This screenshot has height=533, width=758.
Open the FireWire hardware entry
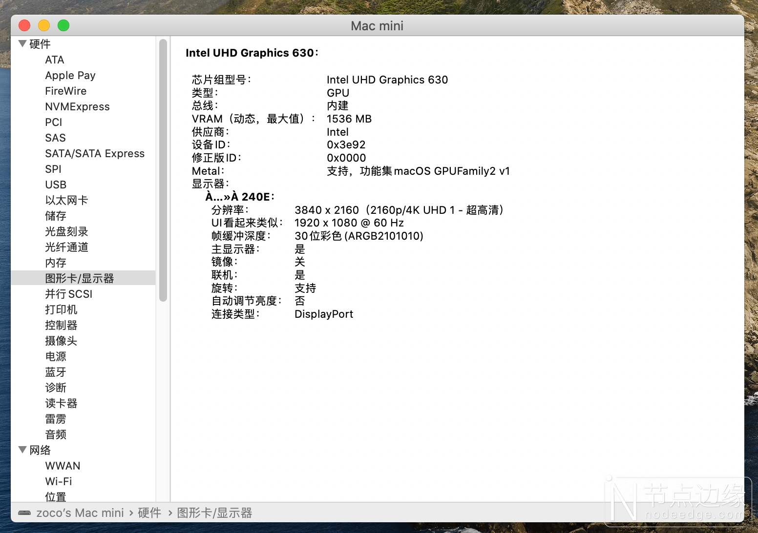[66, 91]
